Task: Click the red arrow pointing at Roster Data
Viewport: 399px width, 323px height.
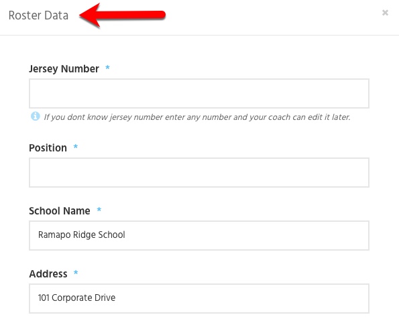Action: (123, 15)
